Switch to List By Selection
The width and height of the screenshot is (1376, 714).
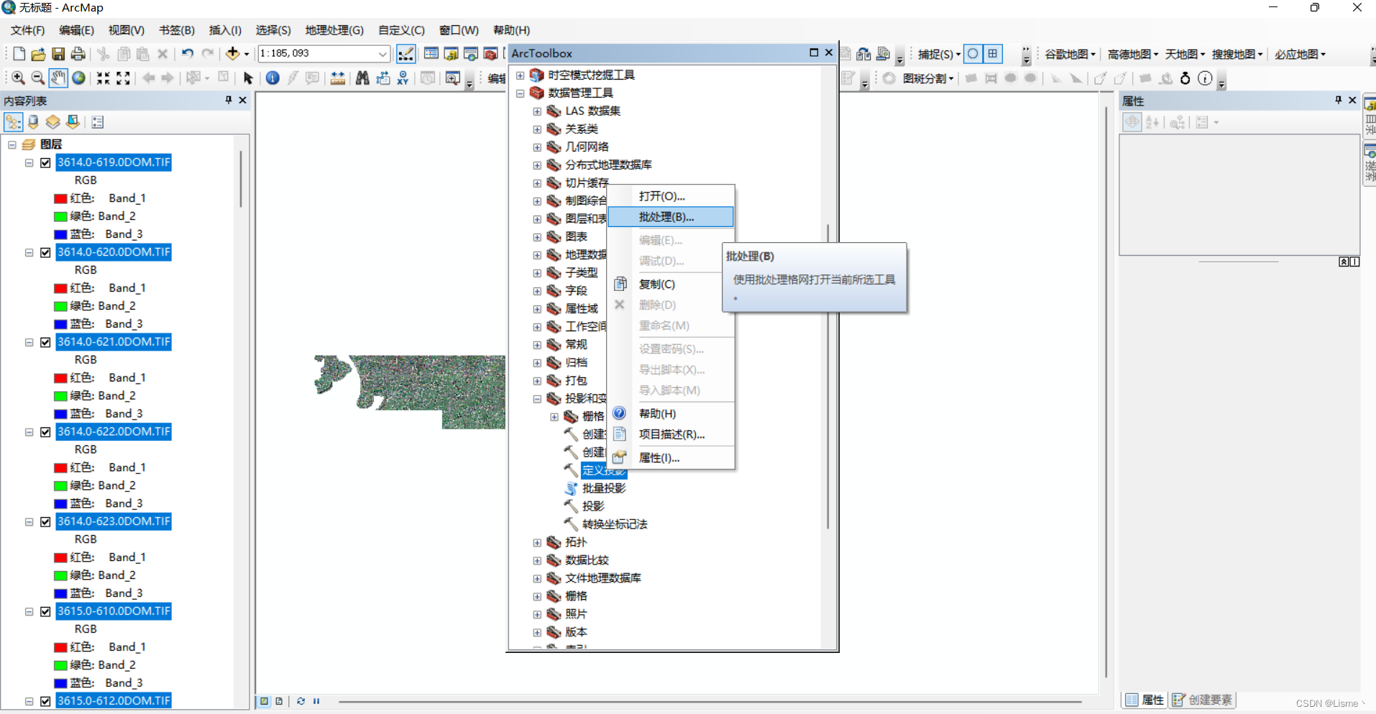(73, 122)
